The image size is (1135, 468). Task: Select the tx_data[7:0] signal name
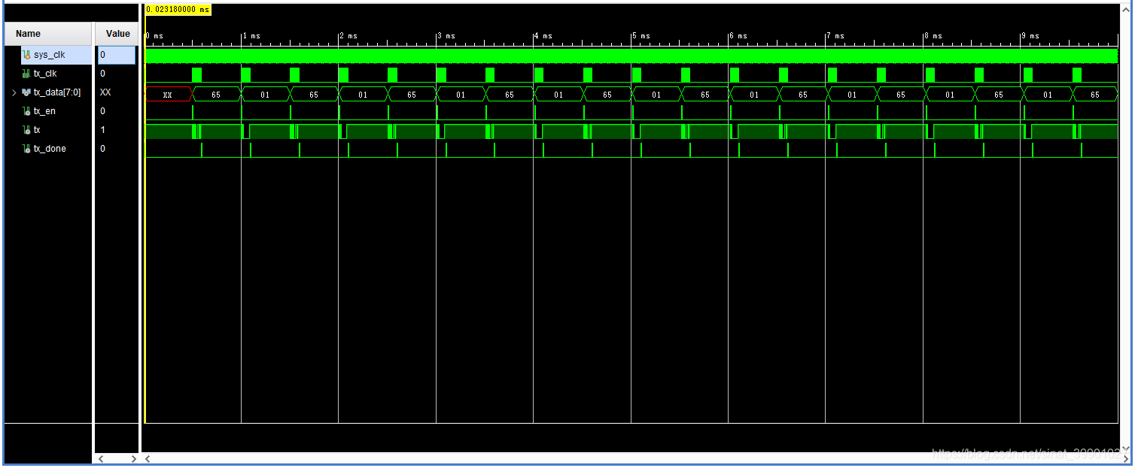point(57,92)
